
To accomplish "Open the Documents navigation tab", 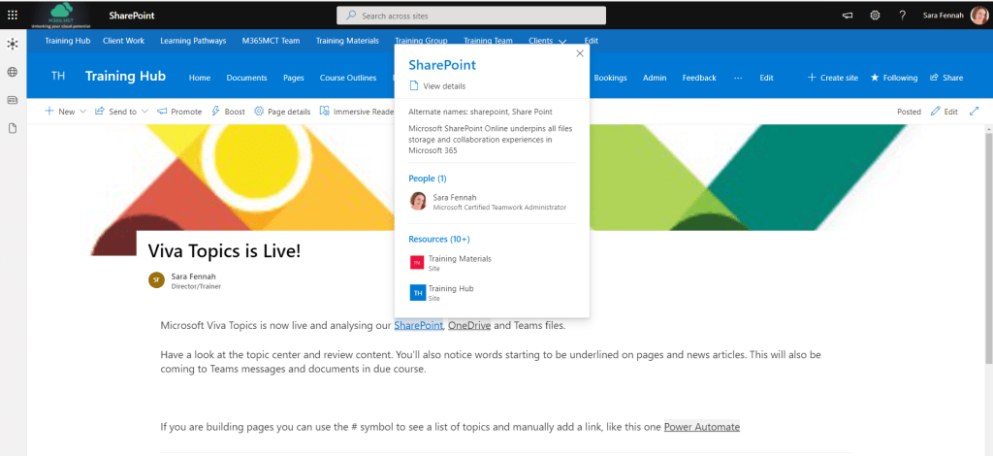I will click(246, 78).
